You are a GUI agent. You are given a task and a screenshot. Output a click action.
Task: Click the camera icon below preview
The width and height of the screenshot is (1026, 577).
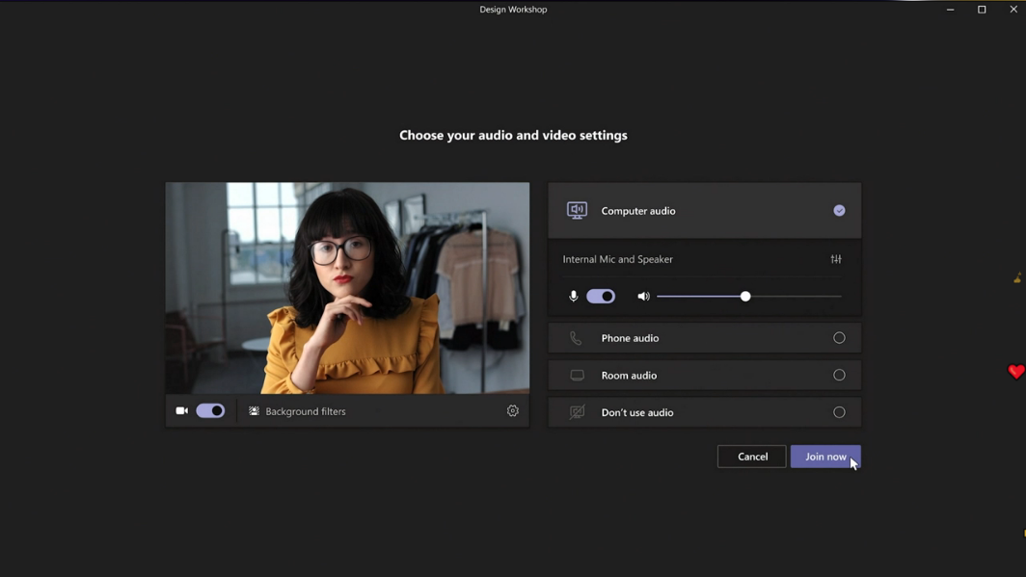pos(181,411)
